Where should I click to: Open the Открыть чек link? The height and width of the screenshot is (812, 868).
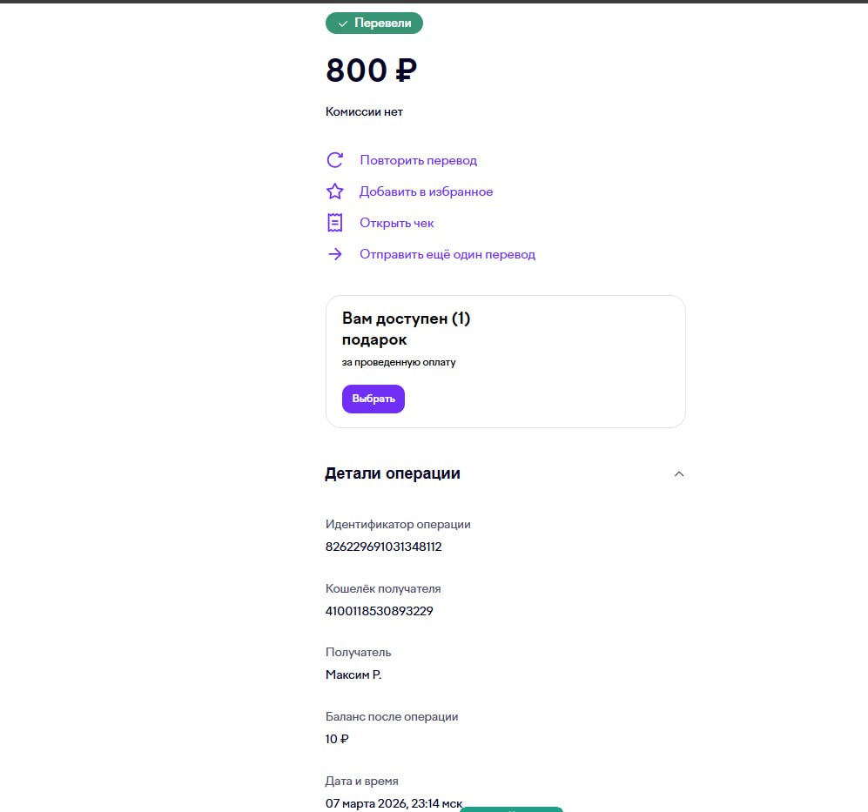(x=396, y=223)
